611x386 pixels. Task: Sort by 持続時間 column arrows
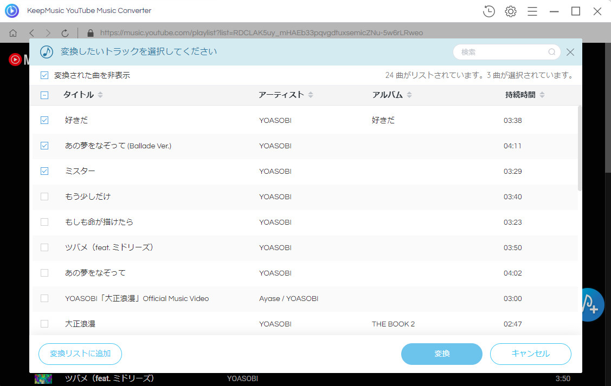pos(542,95)
